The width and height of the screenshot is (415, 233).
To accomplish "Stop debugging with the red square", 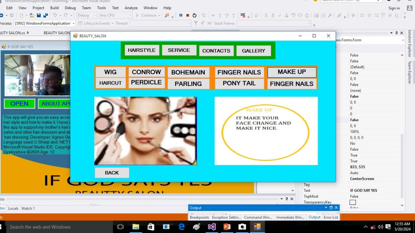I will click(x=187, y=15).
